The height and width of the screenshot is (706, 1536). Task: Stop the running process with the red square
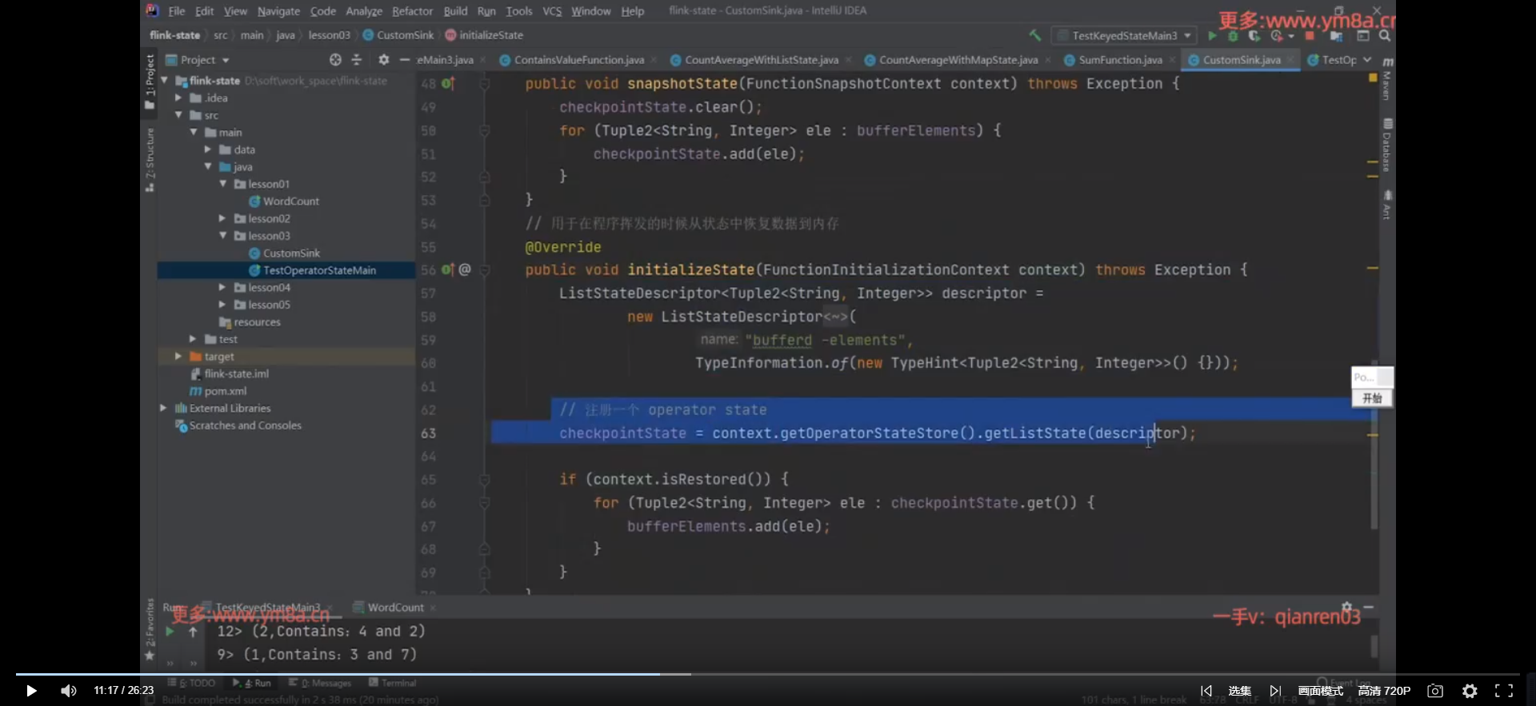pyautogui.click(x=1310, y=36)
